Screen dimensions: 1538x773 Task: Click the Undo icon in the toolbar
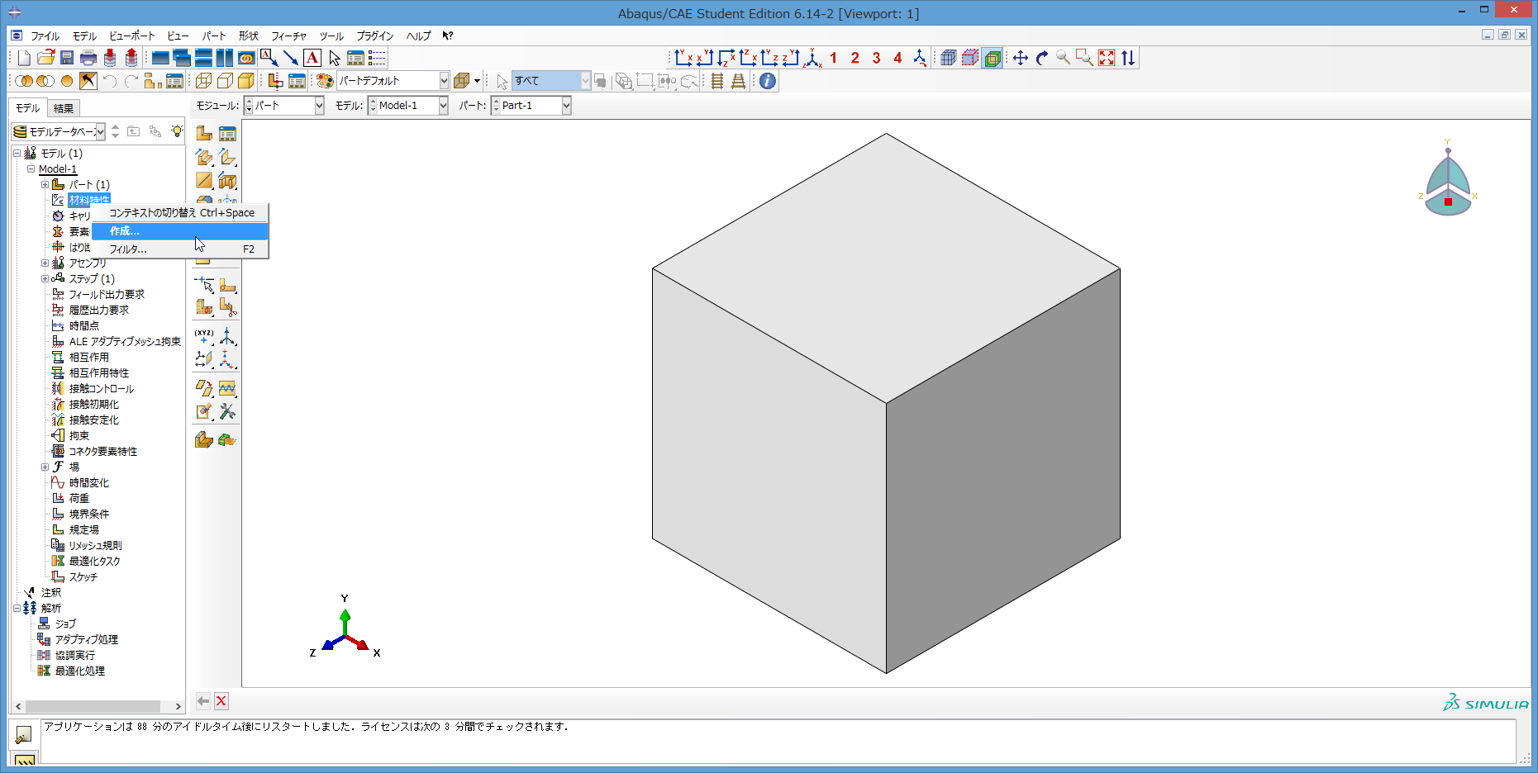110,81
